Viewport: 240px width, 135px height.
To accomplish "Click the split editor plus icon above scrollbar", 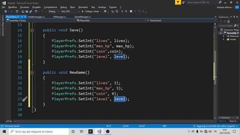I will point(215,24).
